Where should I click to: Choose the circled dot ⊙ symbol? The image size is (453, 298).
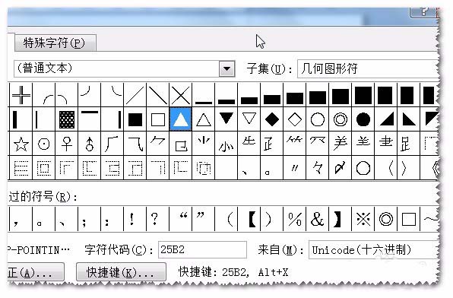(44, 144)
